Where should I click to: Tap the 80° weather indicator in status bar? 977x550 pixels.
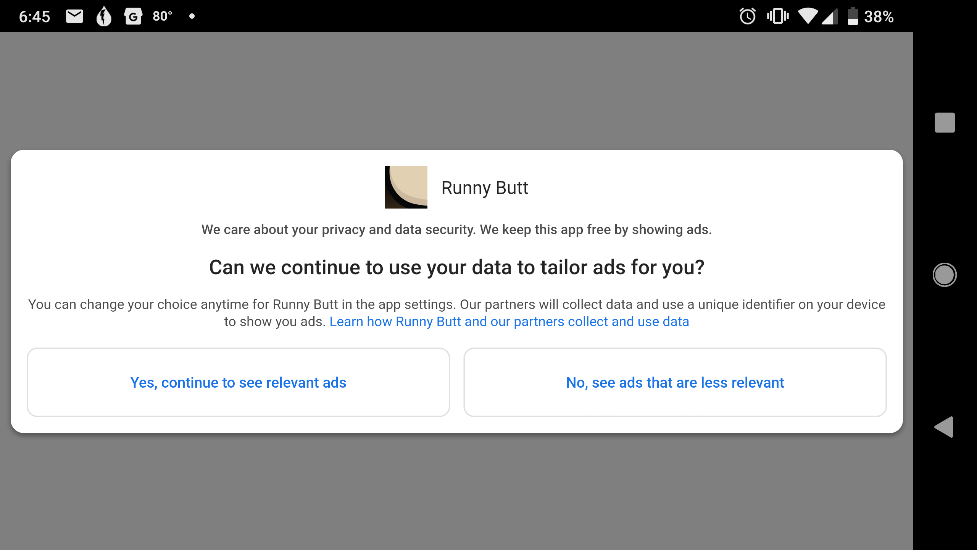click(162, 16)
